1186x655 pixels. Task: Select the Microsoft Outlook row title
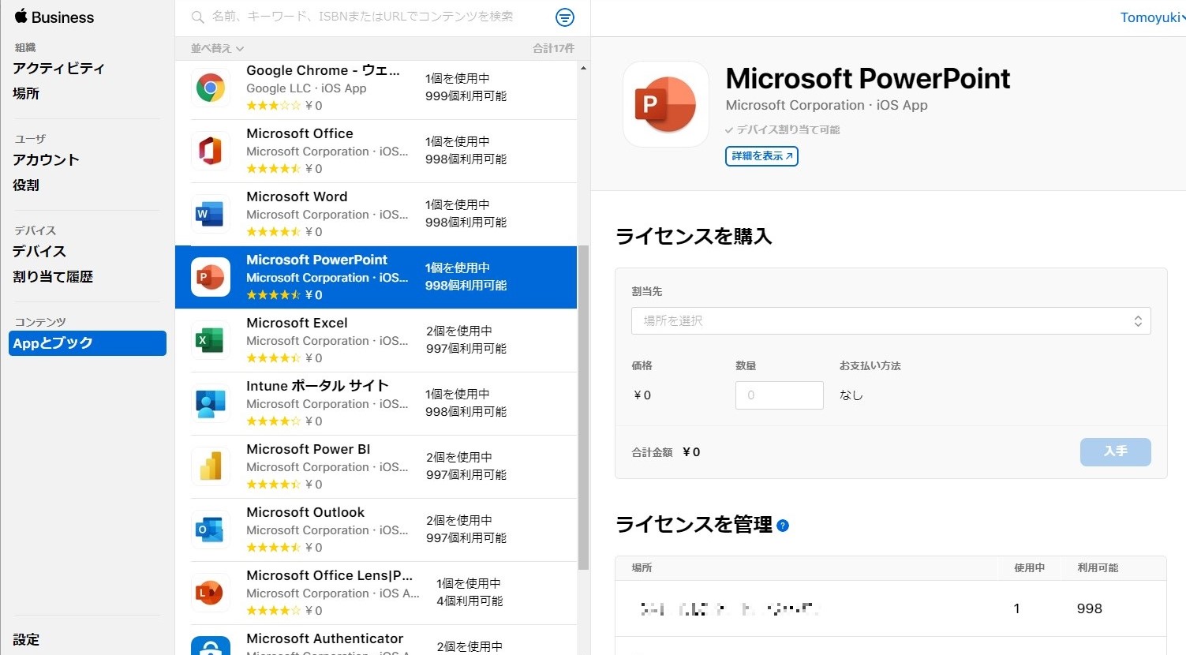(305, 512)
